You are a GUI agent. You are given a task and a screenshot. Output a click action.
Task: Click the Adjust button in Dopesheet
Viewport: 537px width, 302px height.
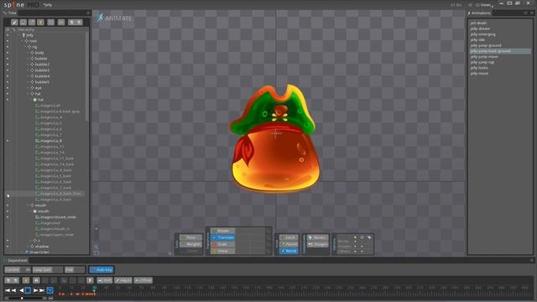[x=123, y=280]
